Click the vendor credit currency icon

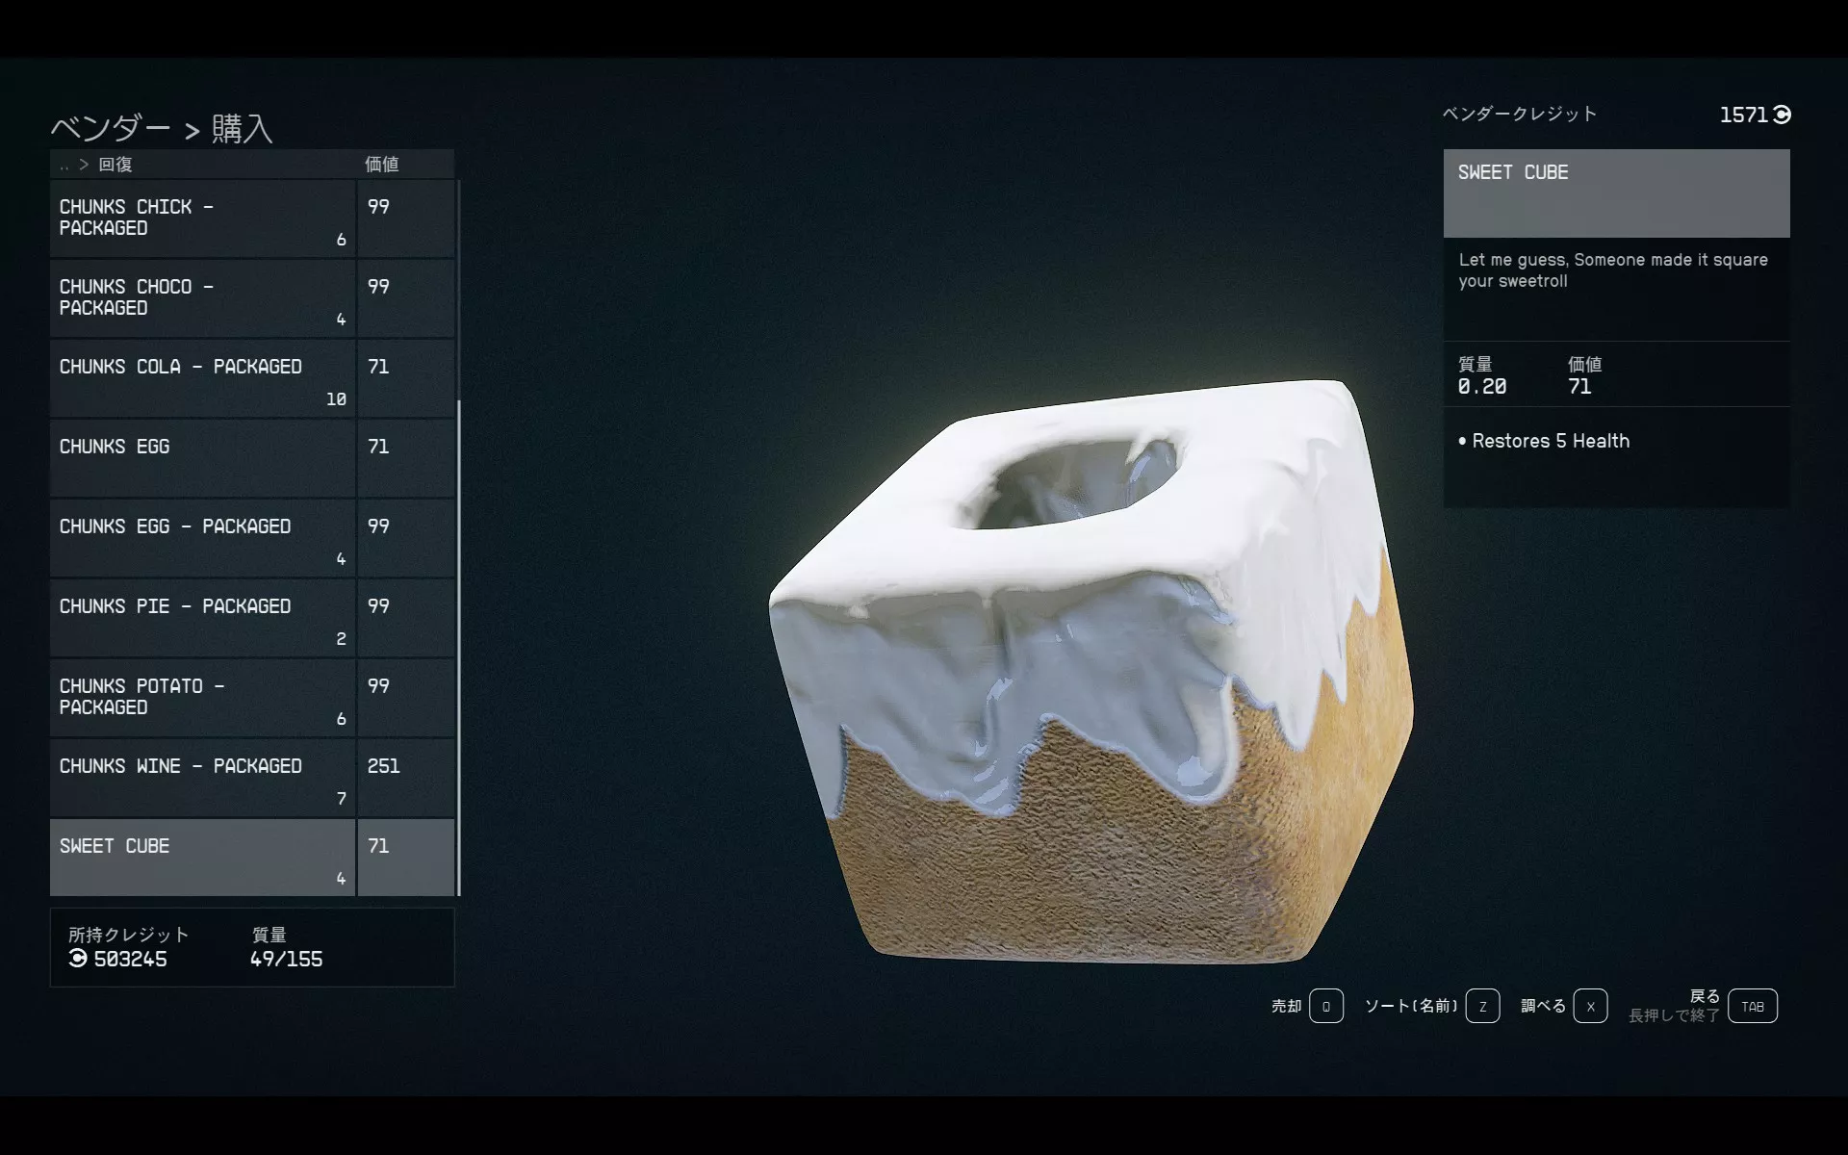[1782, 115]
